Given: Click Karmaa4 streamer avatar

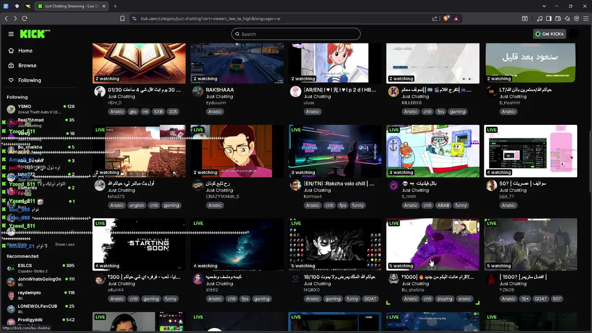Looking at the screenshot, I should tap(296, 185).
